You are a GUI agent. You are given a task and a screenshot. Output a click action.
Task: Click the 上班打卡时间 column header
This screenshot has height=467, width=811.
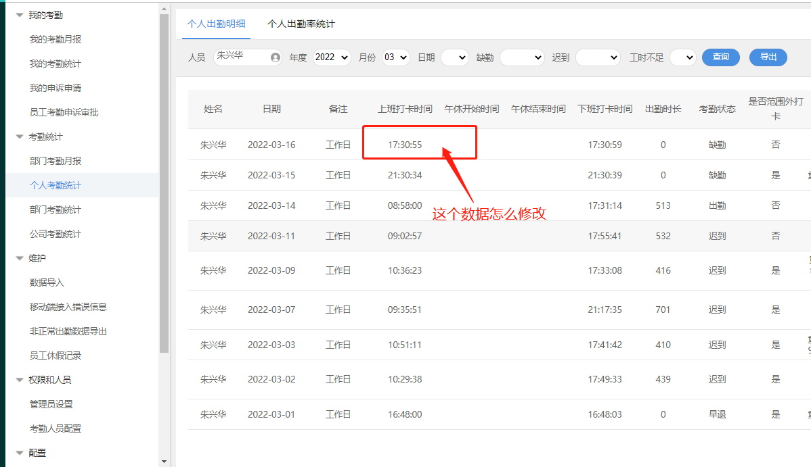tap(405, 109)
